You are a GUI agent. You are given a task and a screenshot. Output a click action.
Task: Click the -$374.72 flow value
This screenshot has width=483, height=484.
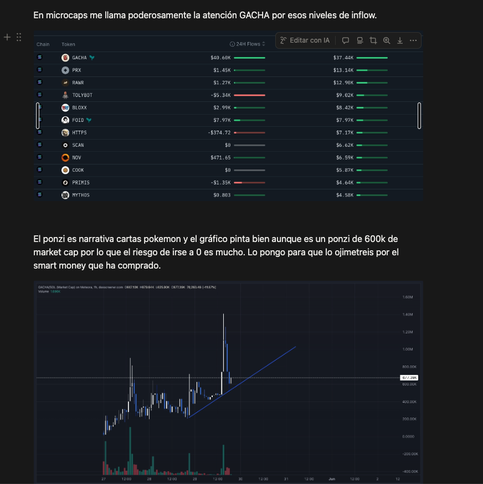[219, 133]
